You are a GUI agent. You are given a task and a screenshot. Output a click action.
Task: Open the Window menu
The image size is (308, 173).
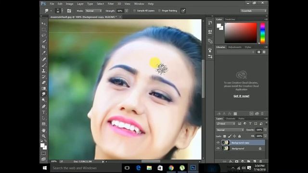[139, 4]
